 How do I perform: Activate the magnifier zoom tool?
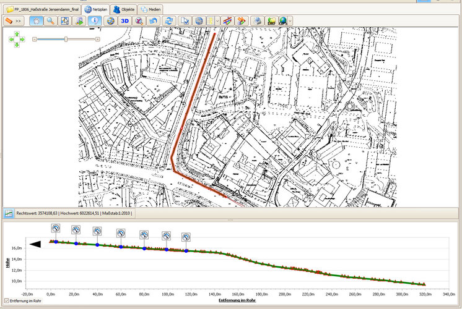(50, 20)
